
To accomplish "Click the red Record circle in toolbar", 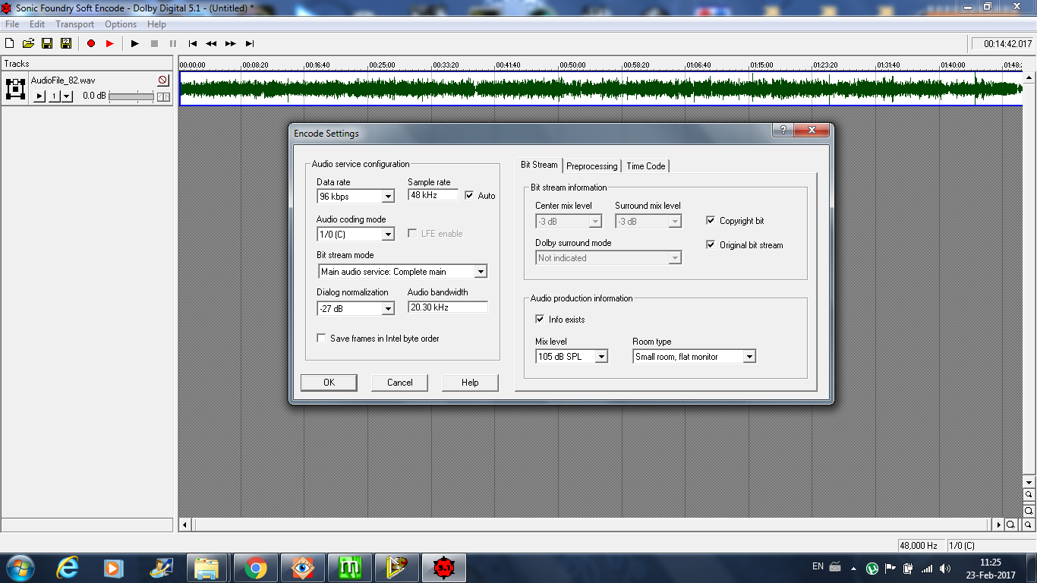I will click(91, 44).
